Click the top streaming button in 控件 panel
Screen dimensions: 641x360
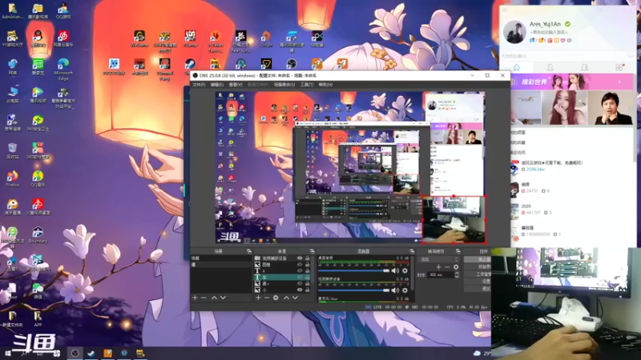[478, 259]
